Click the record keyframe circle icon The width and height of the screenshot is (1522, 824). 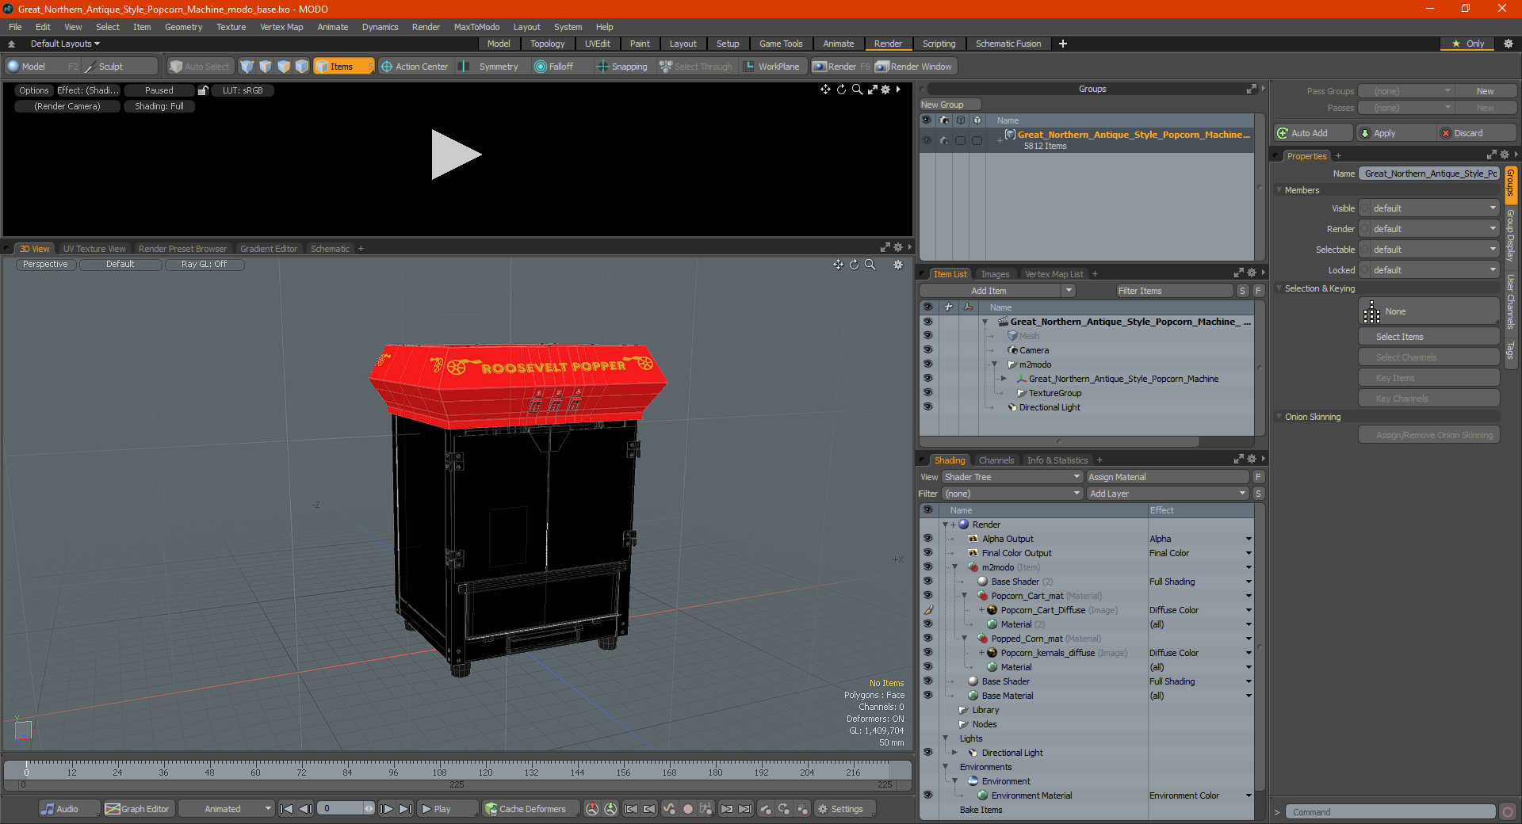(x=688, y=809)
